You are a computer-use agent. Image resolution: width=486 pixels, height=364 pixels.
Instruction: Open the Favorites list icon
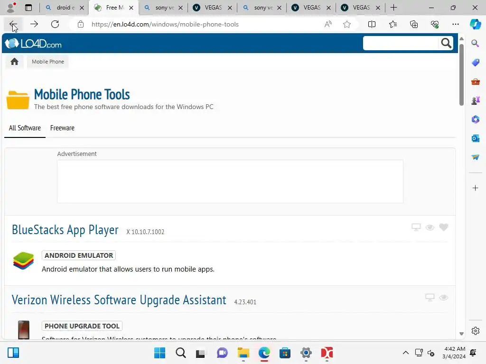pyautogui.click(x=393, y=24)
